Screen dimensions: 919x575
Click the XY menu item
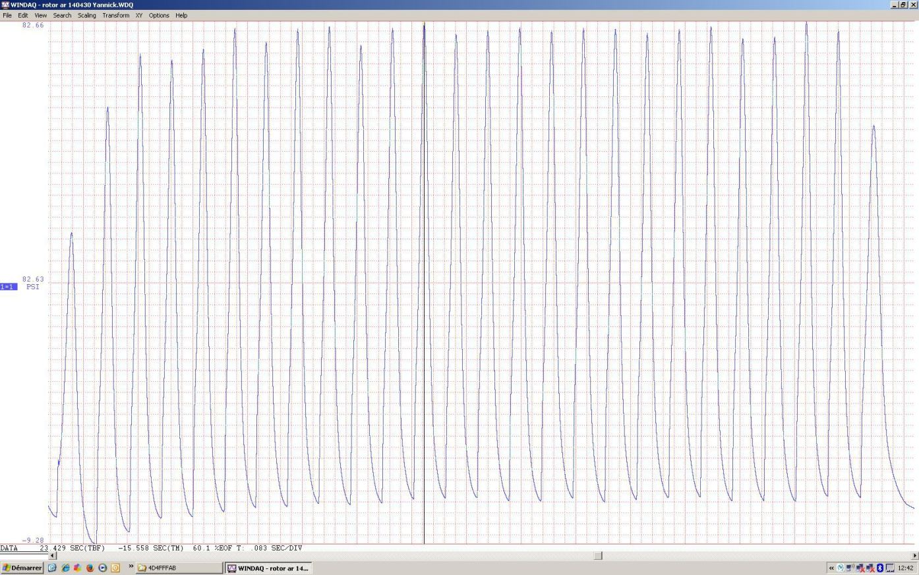138,15
